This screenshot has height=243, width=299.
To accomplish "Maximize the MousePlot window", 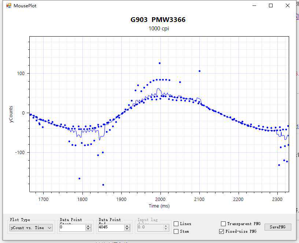I will 271,5.
